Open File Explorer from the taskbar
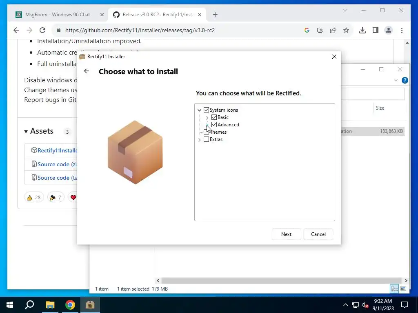418x313 pixels. click(50, 305)
